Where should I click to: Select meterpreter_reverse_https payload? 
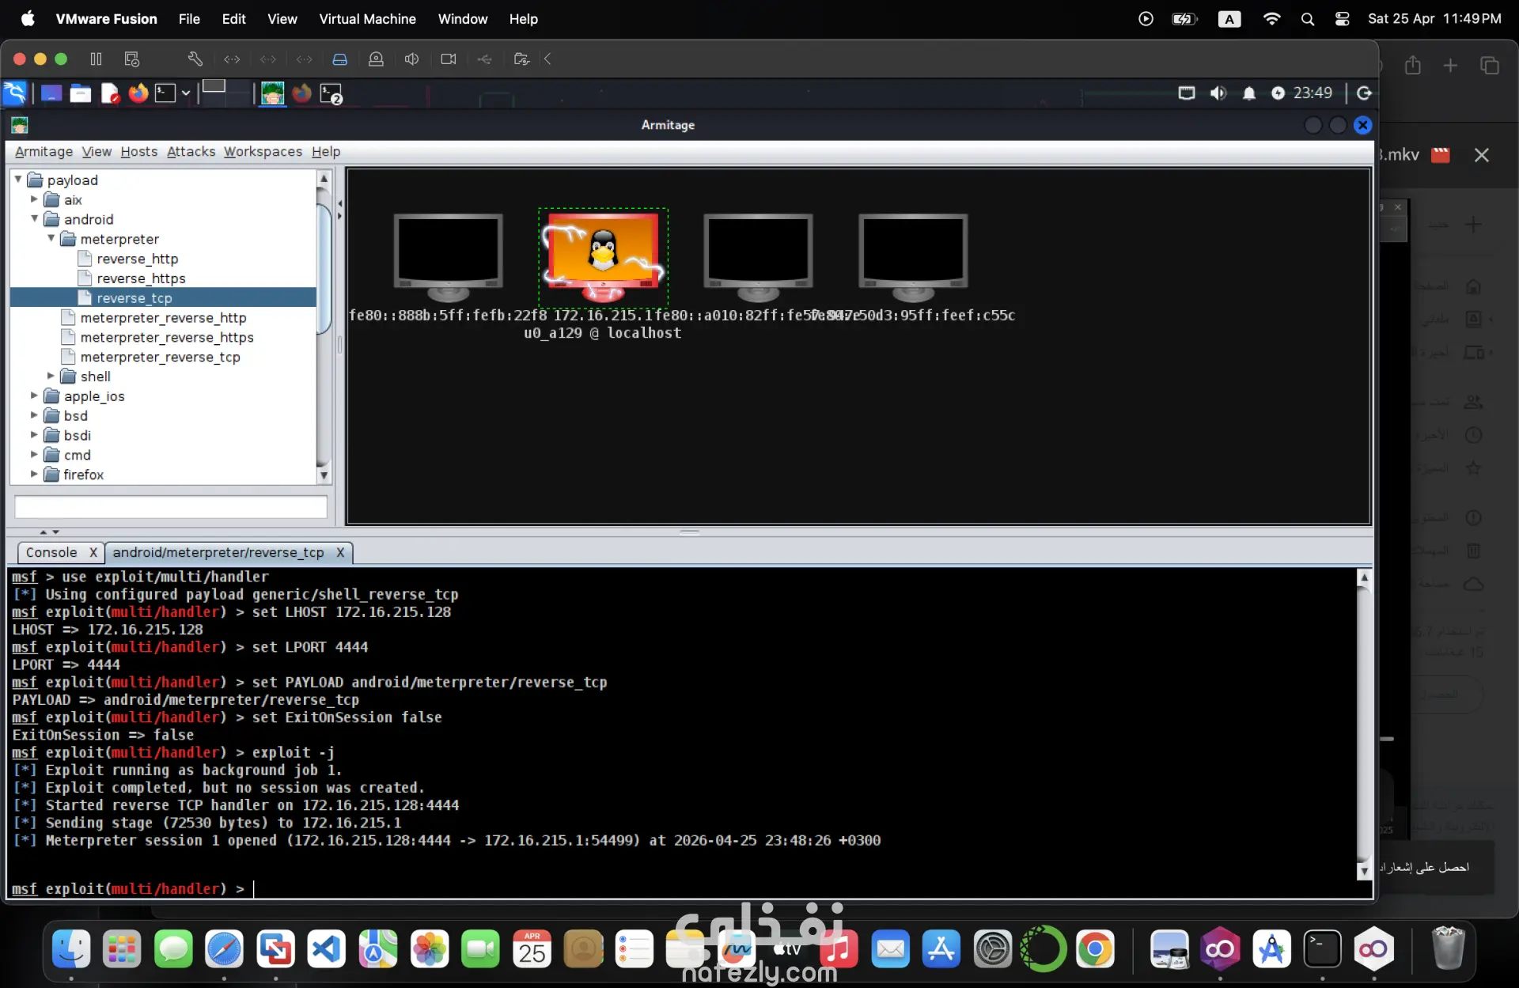[167, 337]
